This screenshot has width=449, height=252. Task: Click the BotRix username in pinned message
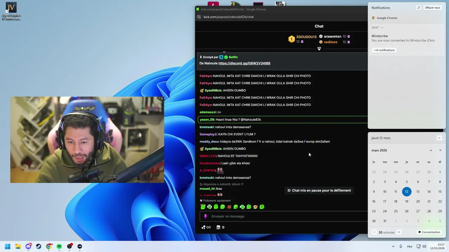click(x=233, y=57)
